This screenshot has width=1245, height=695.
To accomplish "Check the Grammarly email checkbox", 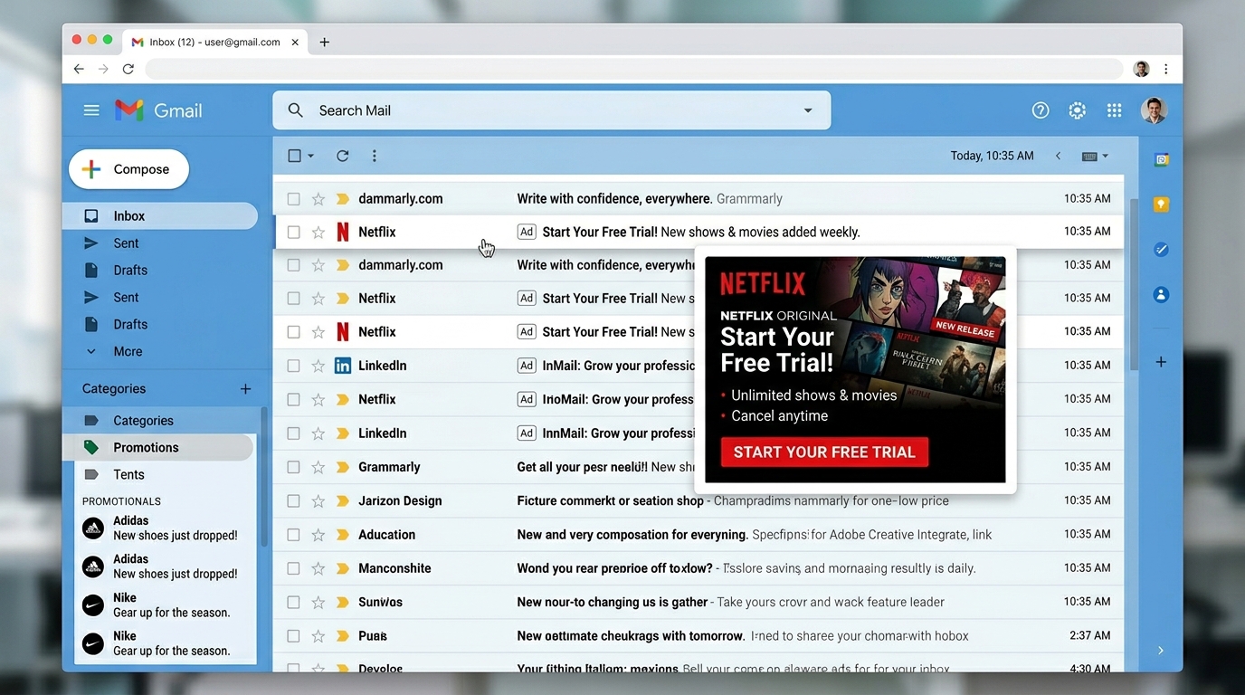I will tap(293, 467).
